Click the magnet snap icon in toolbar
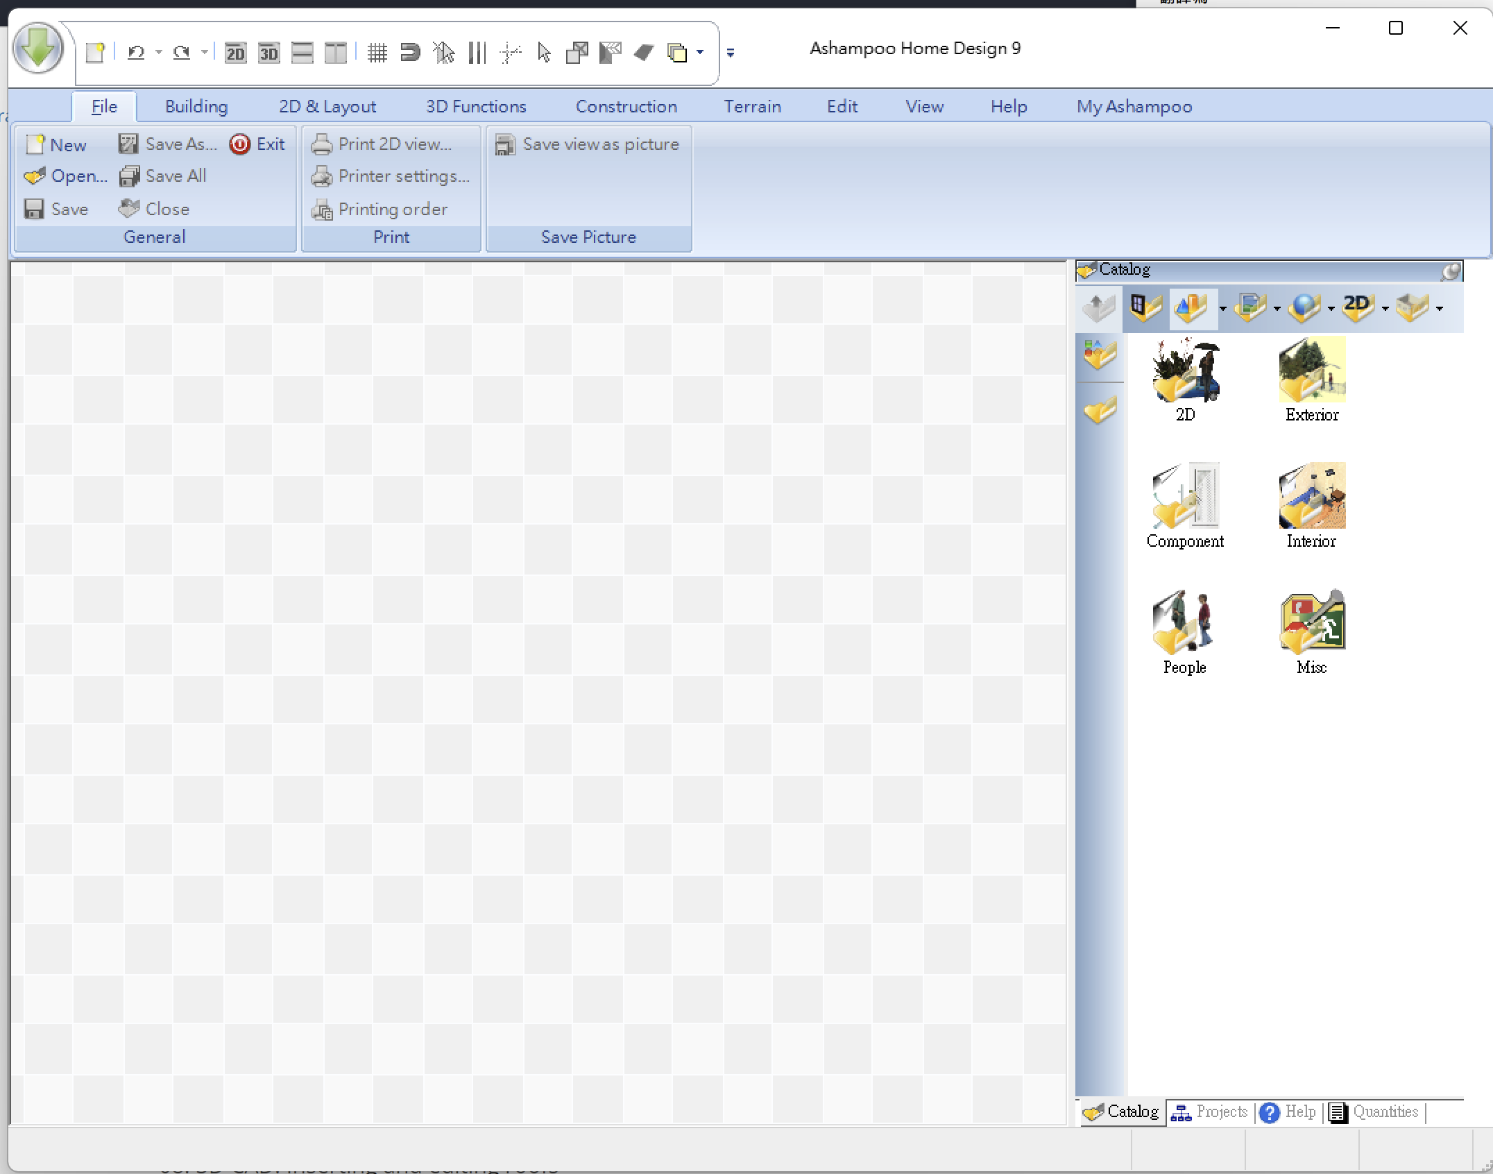 pyautogui.click(x=410, y=53)
